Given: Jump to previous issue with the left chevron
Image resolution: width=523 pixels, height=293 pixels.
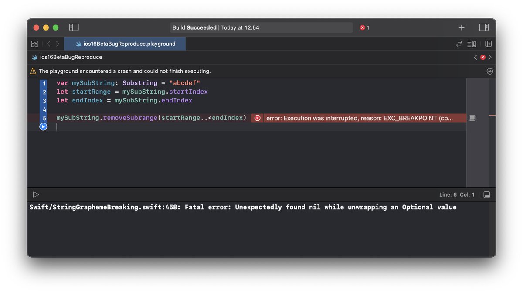Looking at the screenshot, I should coord(475,57).
